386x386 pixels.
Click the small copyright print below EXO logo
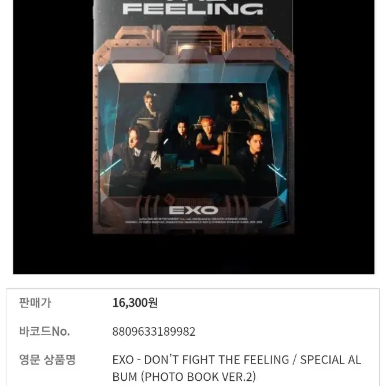[193, 220]
